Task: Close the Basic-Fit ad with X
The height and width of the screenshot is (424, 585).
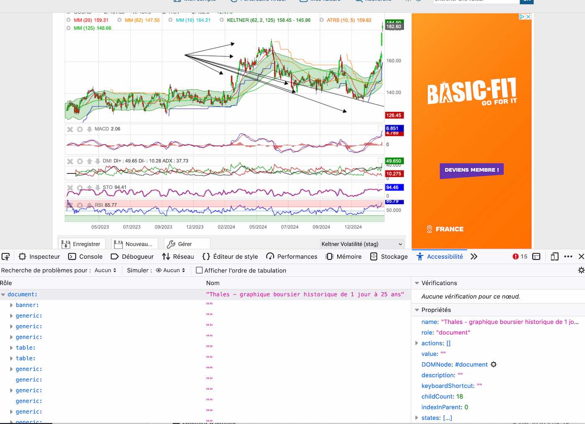Action: pos(529,17)
